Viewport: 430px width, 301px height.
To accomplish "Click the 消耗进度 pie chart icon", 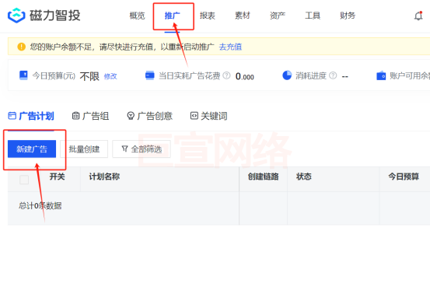I will (x=287, y=75).
